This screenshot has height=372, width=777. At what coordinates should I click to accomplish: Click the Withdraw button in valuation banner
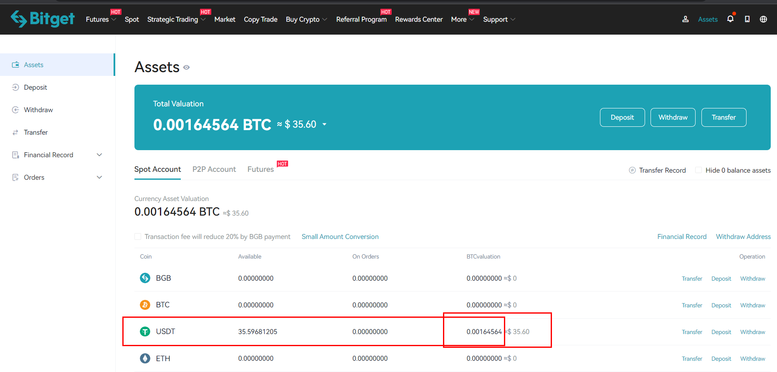pyautogui.click(x=673, y=117)
